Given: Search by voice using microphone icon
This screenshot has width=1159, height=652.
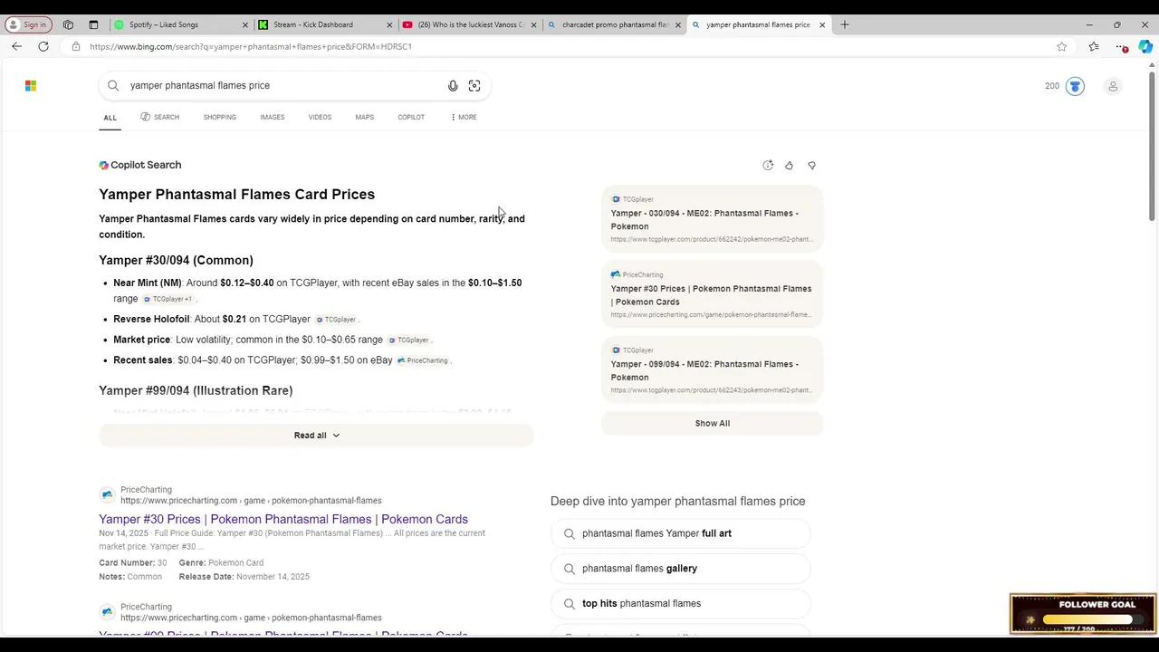Looking at the screenshot, I should (x=453, y=85).
